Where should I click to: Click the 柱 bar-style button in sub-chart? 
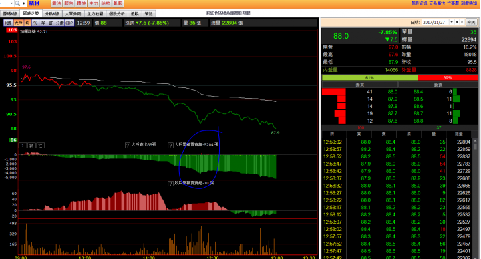[x=40, y=146]
